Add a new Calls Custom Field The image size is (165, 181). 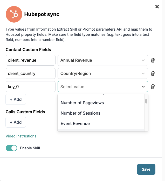coord(16,122)
